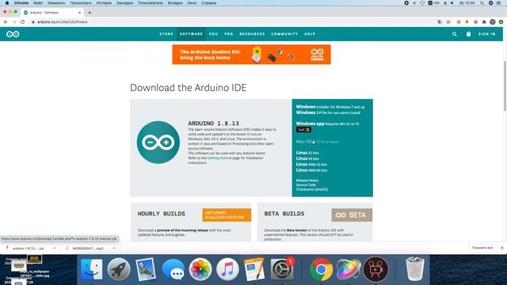
Task: Open System Preferences in the Dock
Action: (x=282, y=269)
